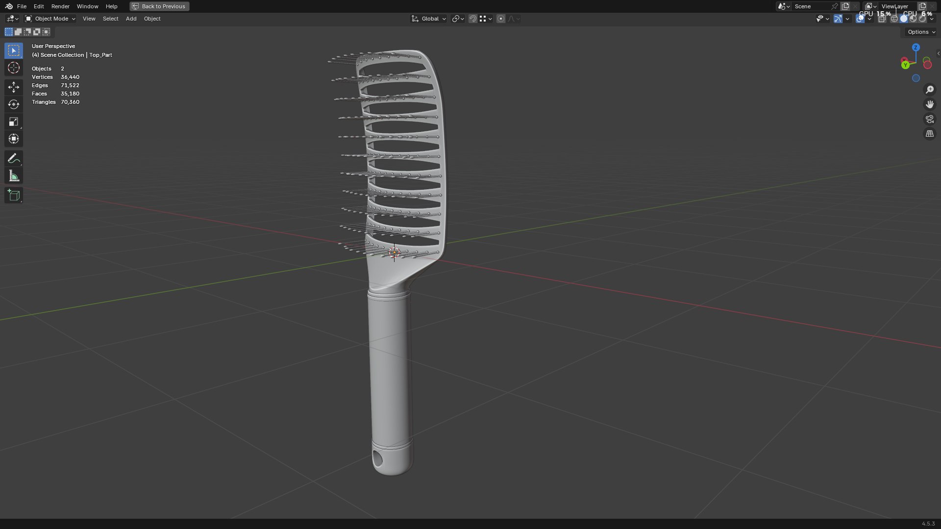
Task: Click New Scene duplicate icon beside Scene
Action: pos(845,6)
